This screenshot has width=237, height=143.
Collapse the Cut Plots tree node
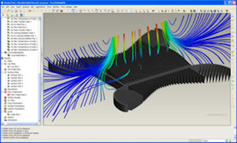coord(3,64)
